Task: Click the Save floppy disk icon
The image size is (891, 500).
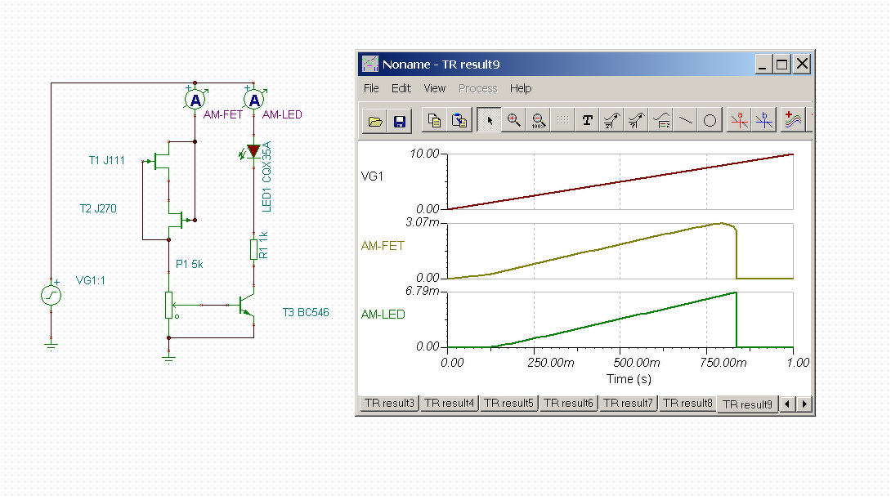Action: tap(400, 121)
